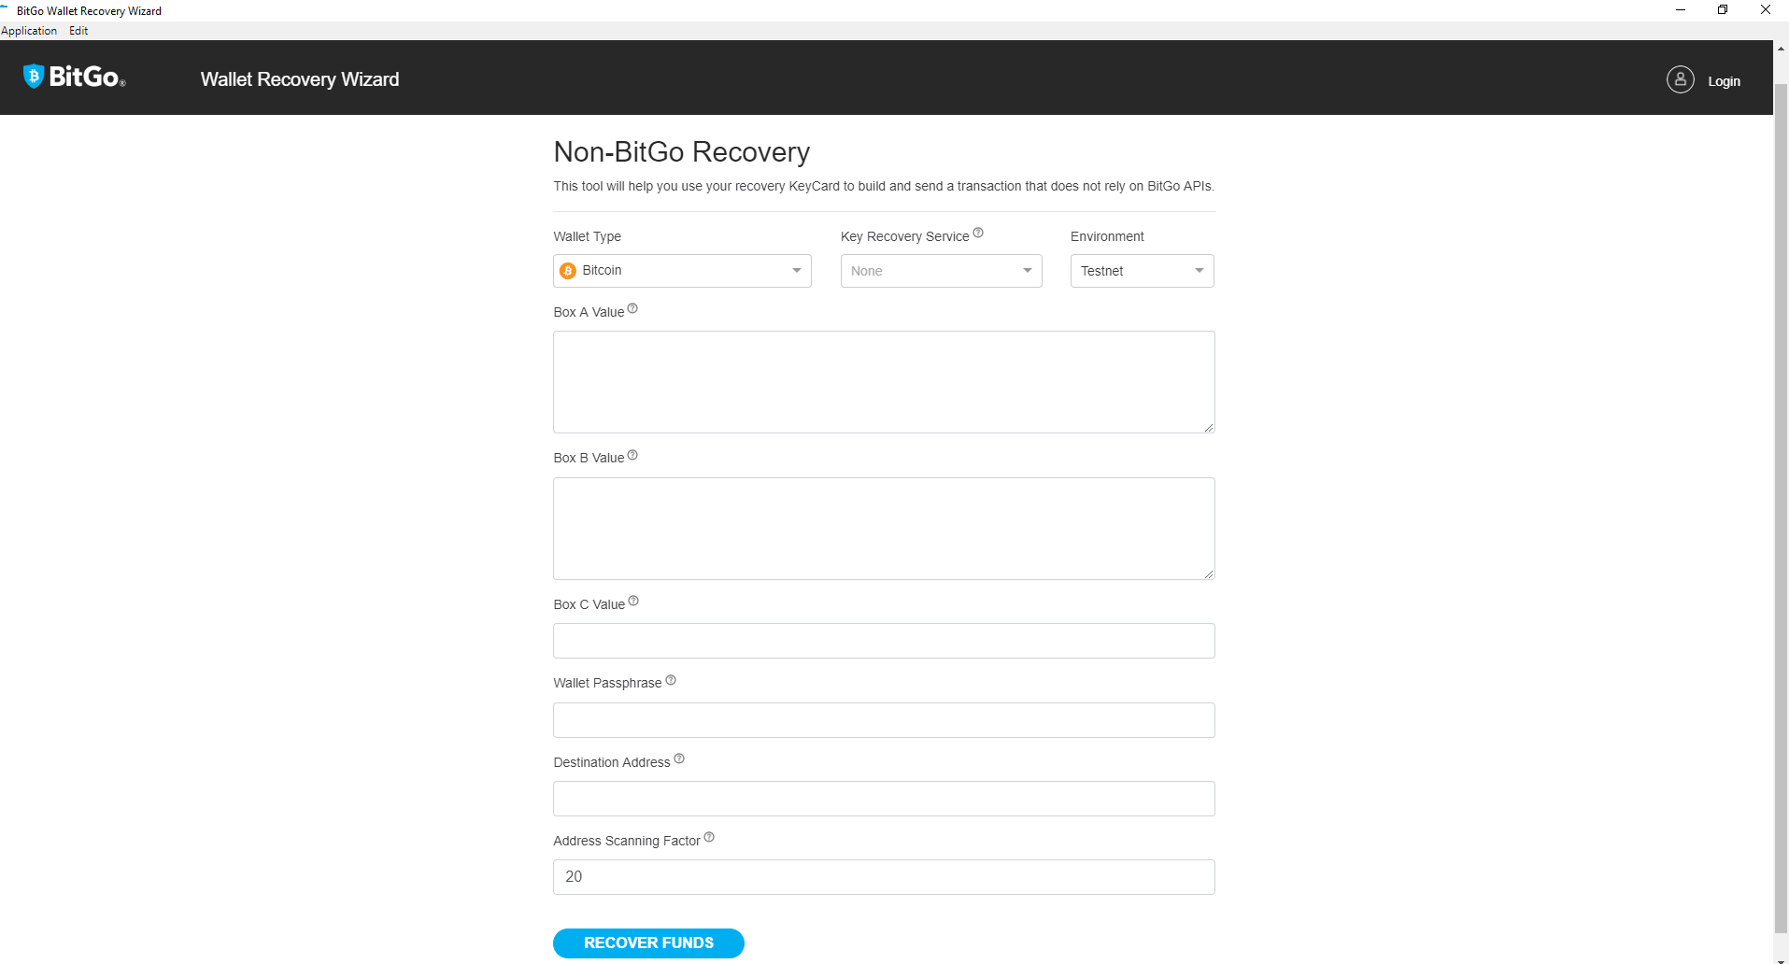Viewport: 1789px width, 964px height.
Task: Restore down the application window
Action: click(1723, 10)
